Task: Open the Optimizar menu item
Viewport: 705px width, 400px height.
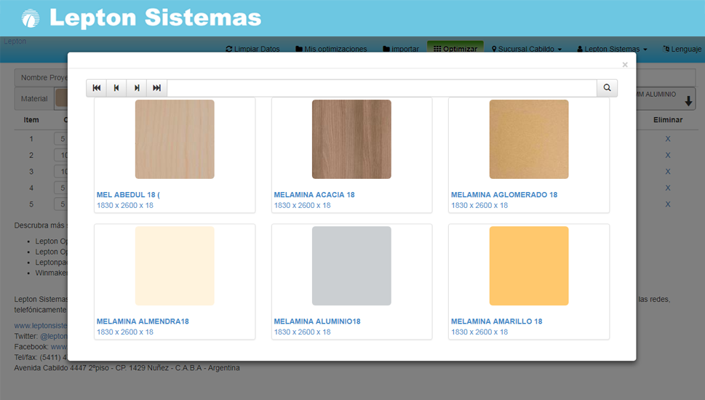Action: [x=455, y=49]
